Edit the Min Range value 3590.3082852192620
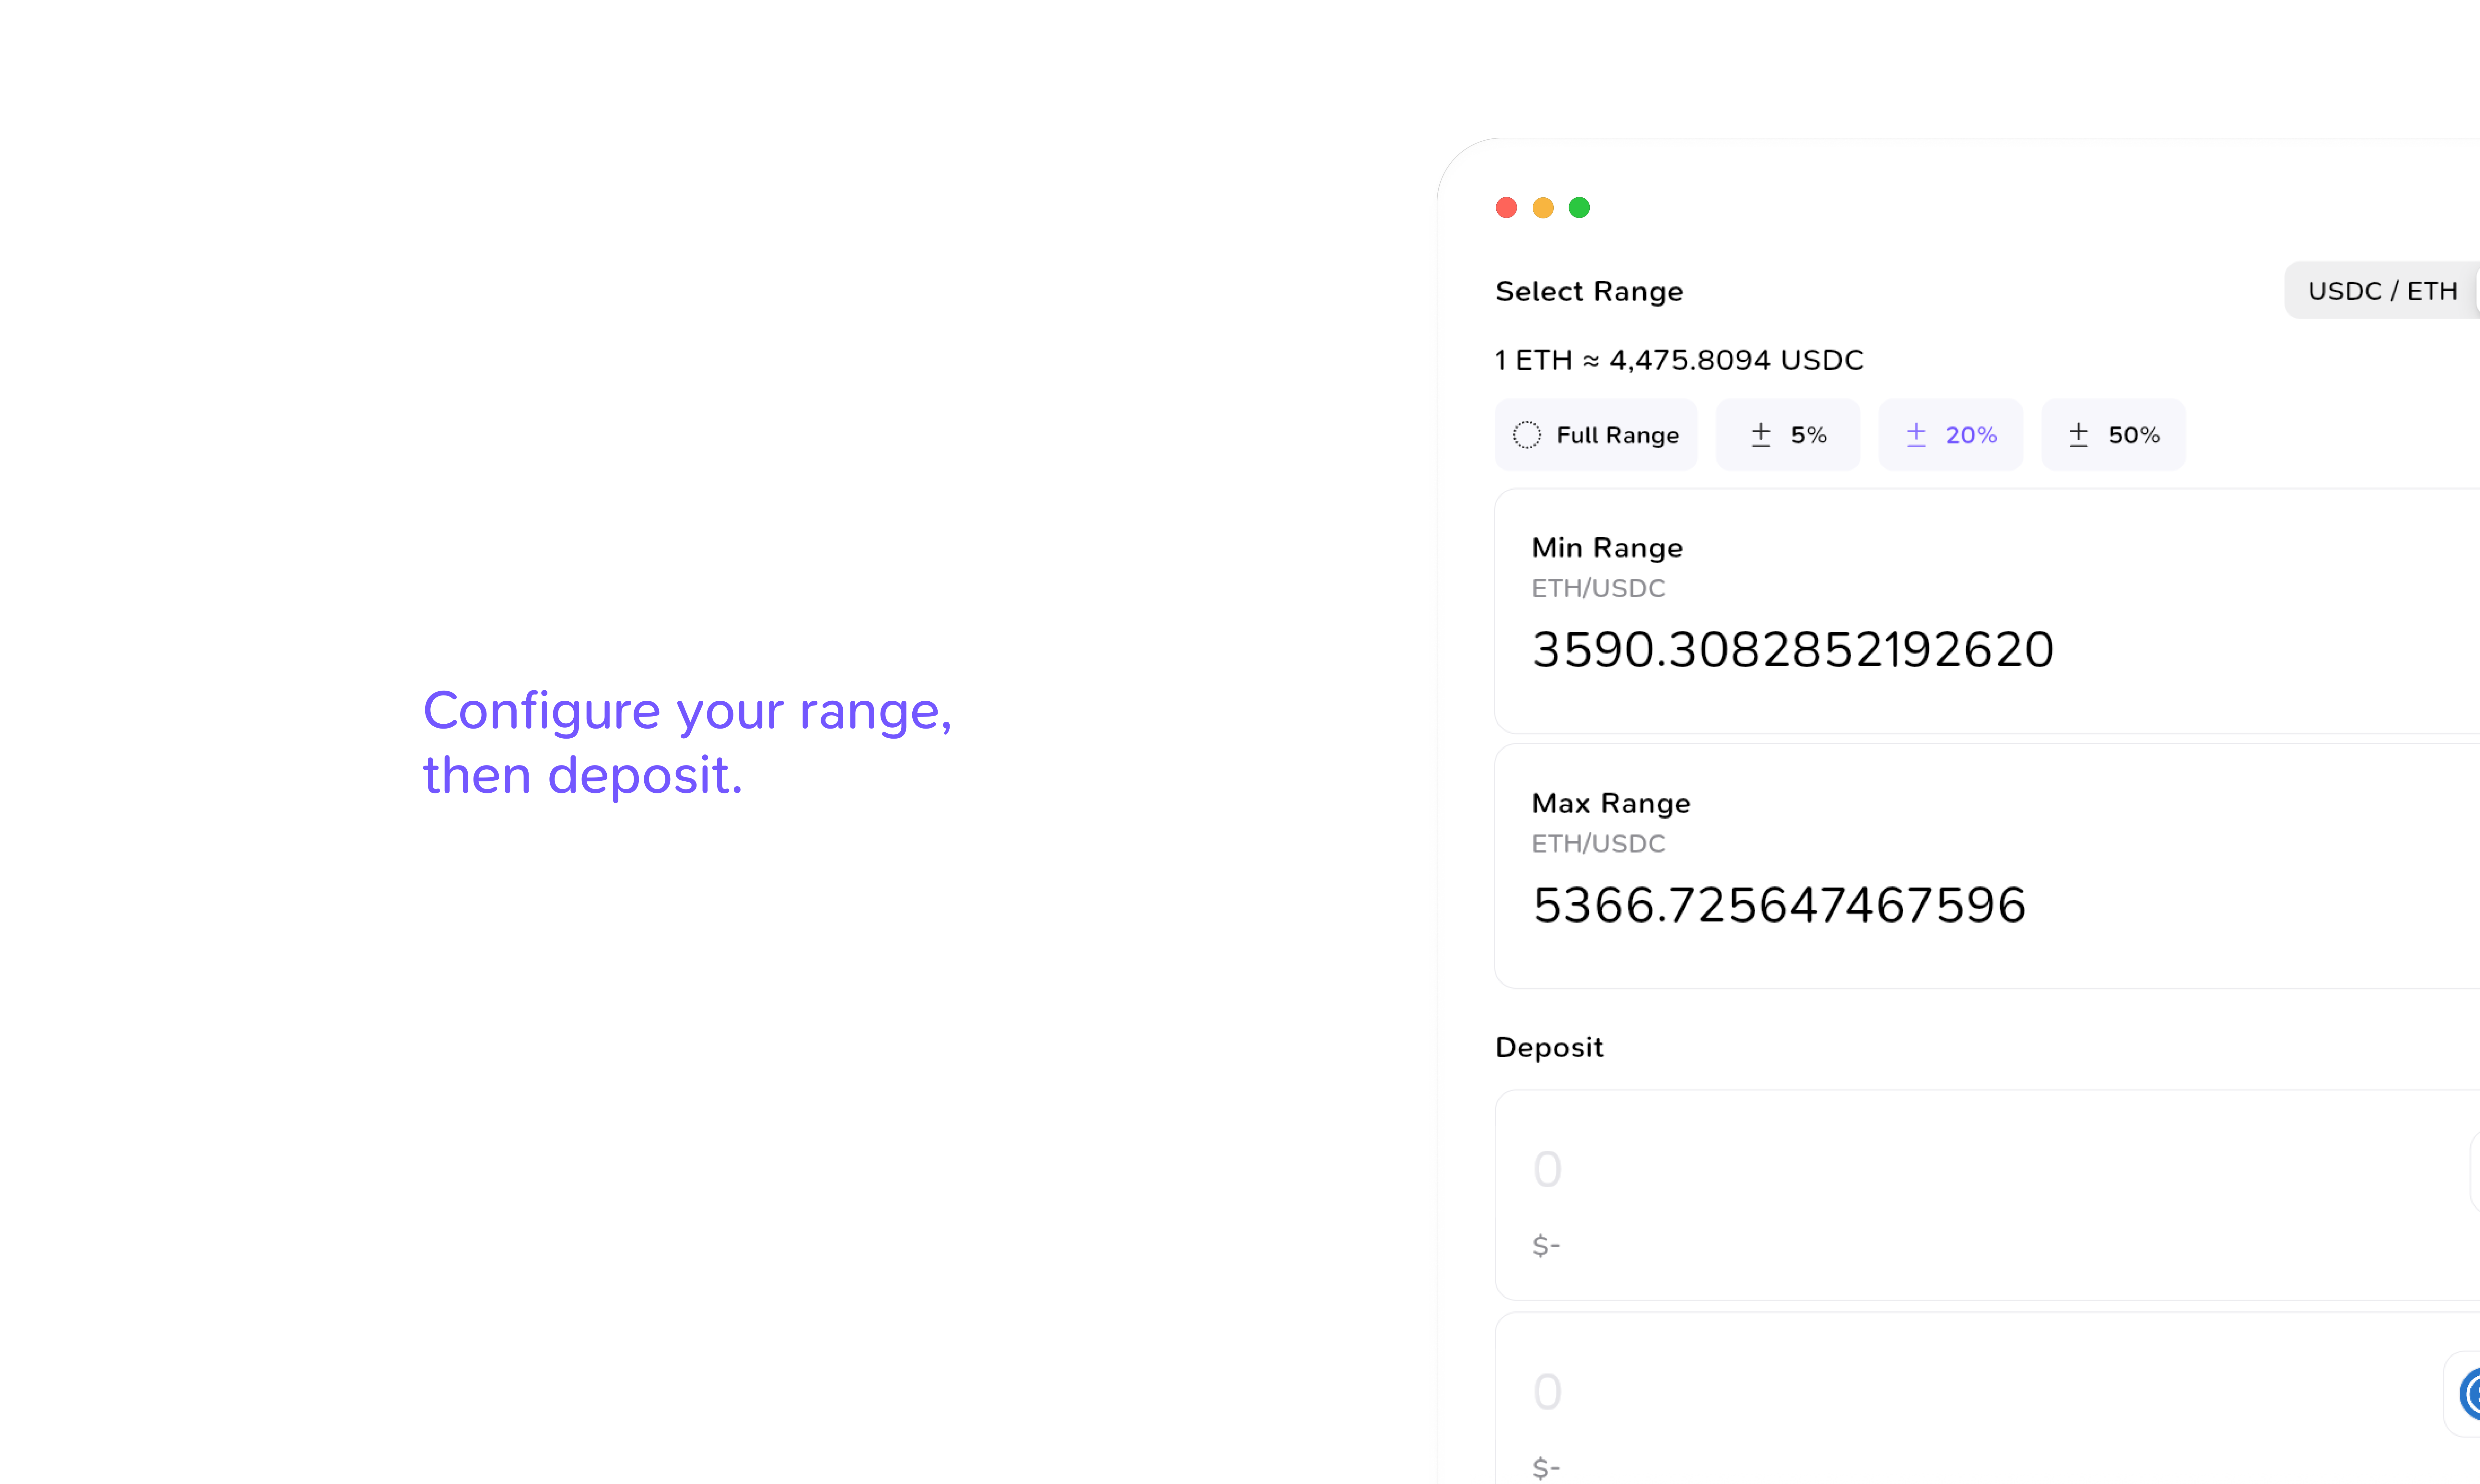 pyautogui.click(x=1793, y=650)
